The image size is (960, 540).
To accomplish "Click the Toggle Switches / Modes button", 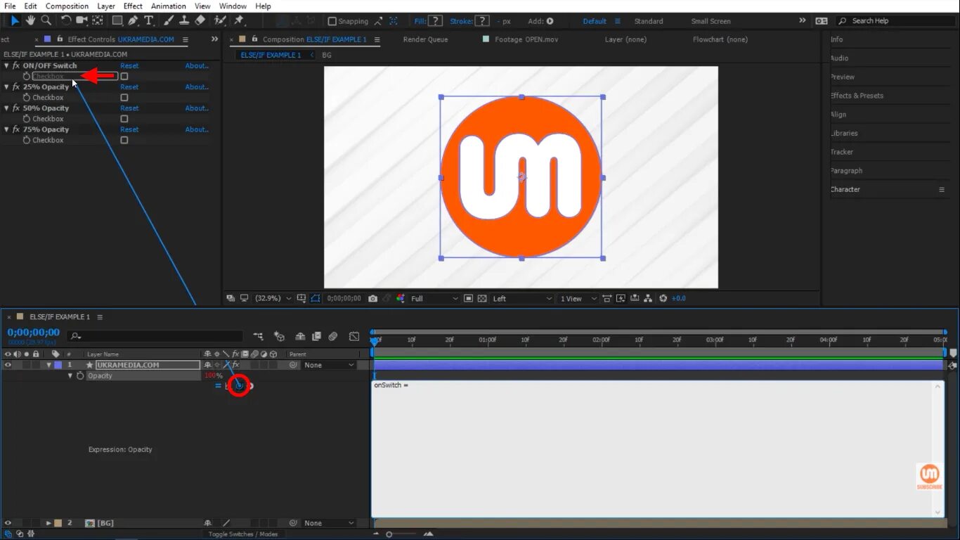I will click(x=242, y=534).
